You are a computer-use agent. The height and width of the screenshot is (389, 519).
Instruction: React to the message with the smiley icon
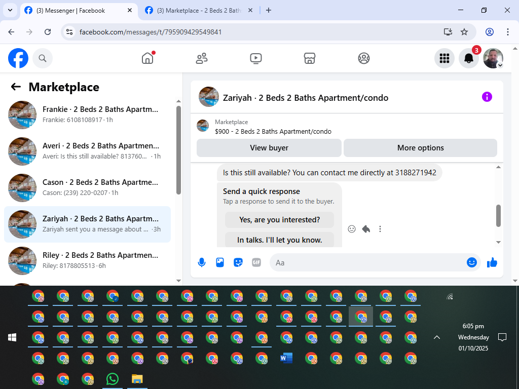click(x=352, y=229)
